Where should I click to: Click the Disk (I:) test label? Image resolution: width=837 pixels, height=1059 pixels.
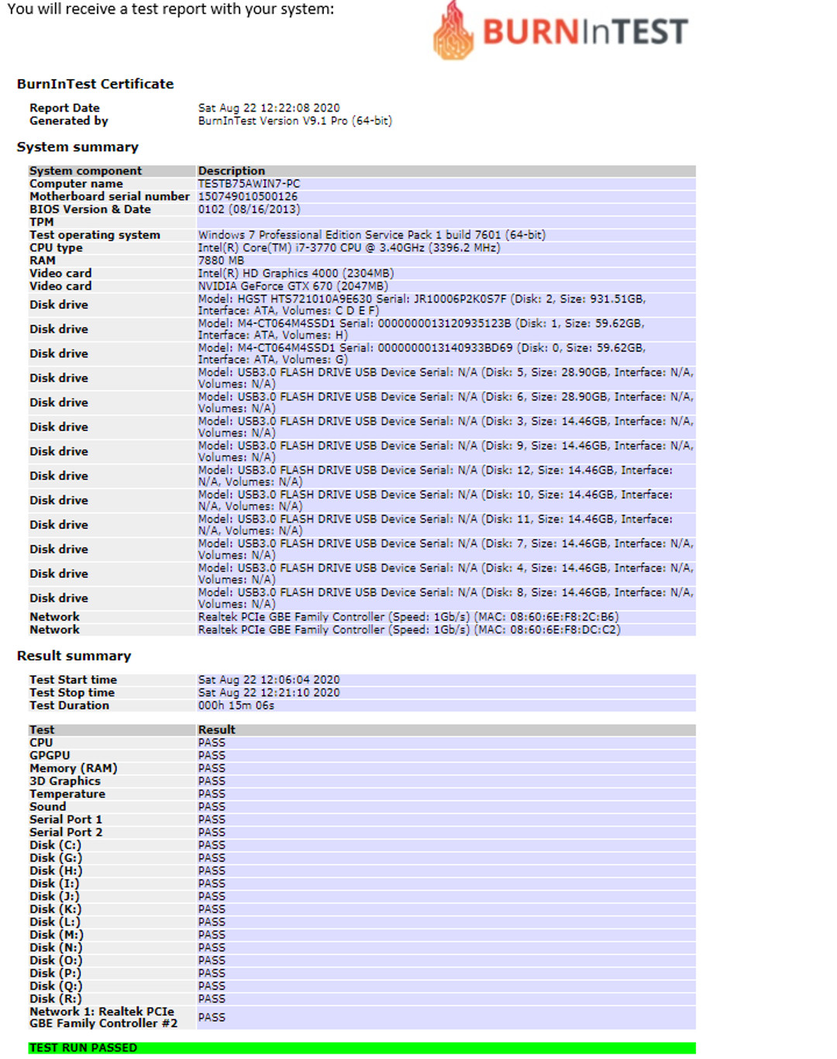pyautogui.click(x=54, y=884)
